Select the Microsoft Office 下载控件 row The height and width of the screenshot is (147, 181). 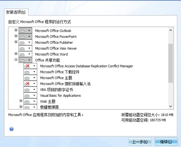pos(60,72)
